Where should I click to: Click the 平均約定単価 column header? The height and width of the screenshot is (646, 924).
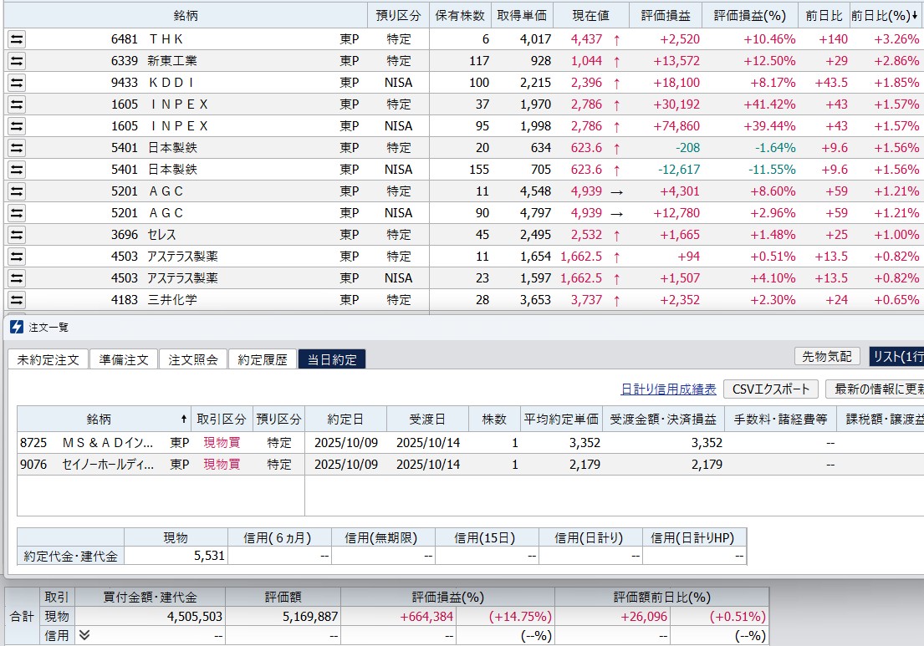(x=561, y=420)
